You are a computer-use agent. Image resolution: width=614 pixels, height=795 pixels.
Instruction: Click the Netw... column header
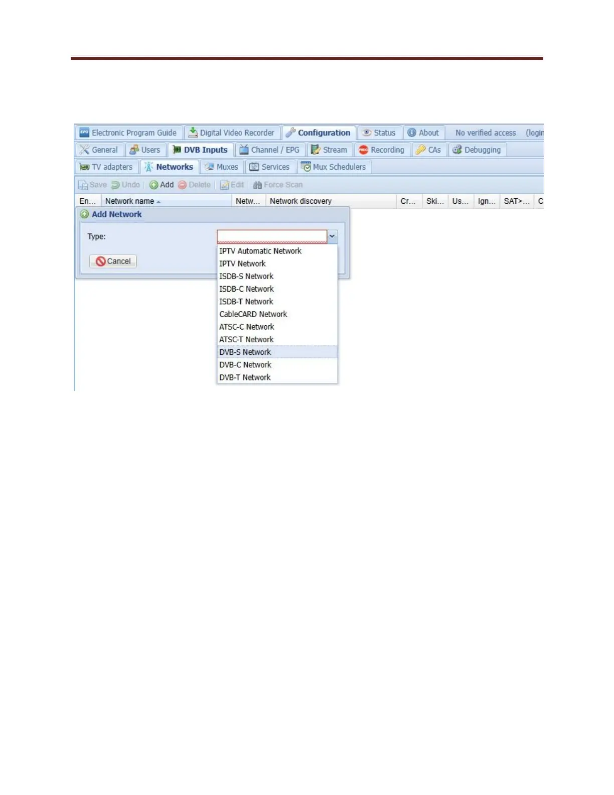point(249,201)
